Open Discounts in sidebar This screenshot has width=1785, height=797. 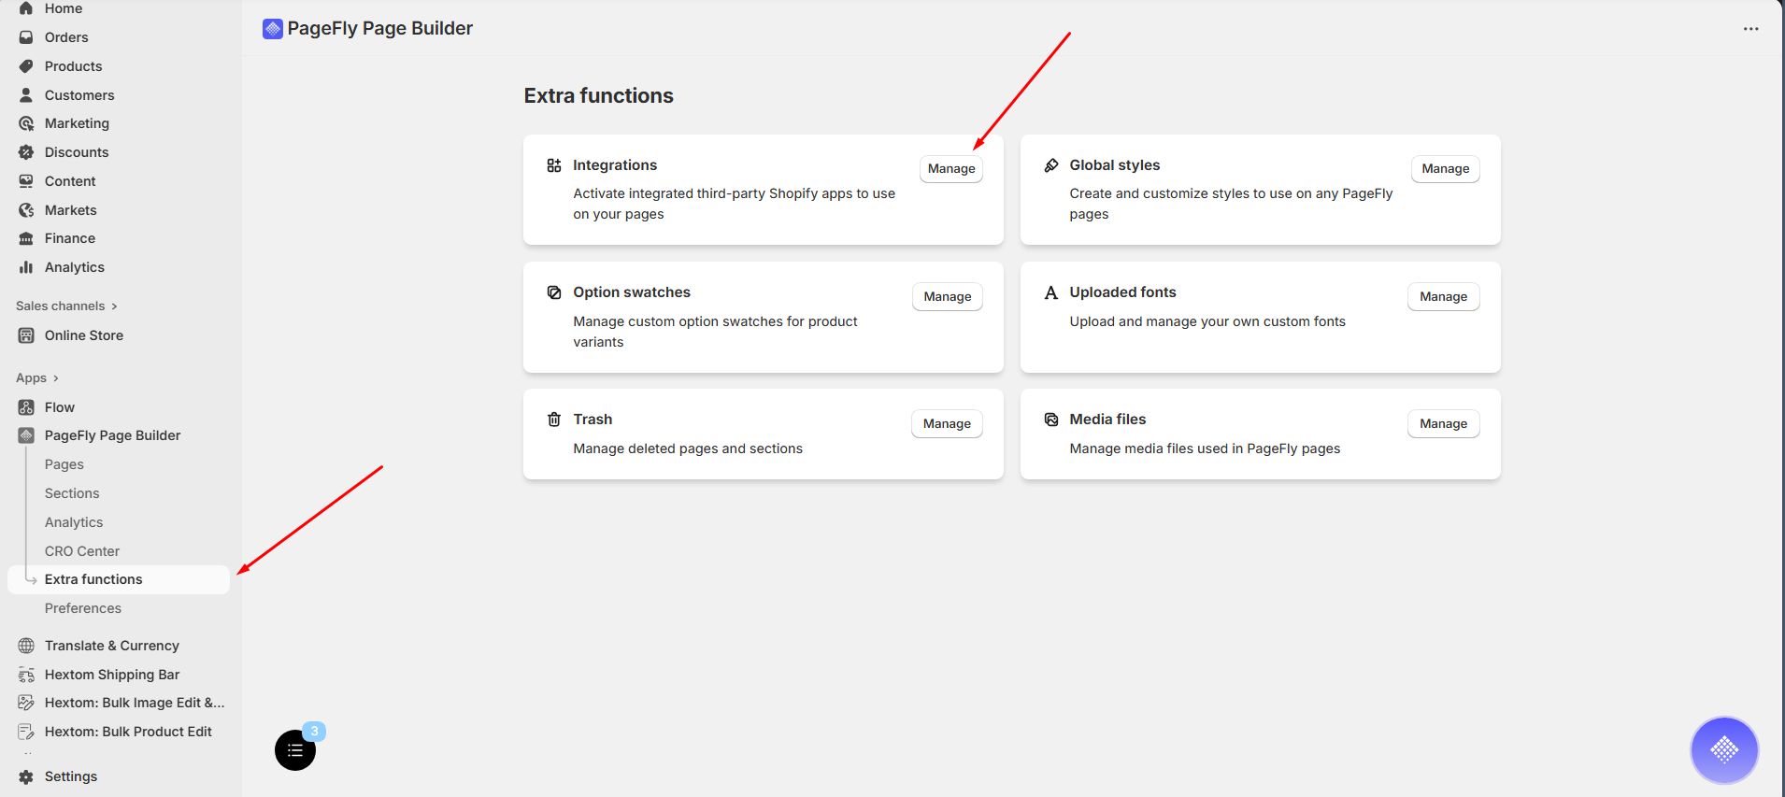(x=77, y=152)
